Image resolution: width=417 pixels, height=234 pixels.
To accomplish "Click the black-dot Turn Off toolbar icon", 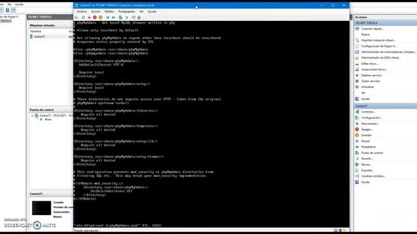I will point(89,18).
